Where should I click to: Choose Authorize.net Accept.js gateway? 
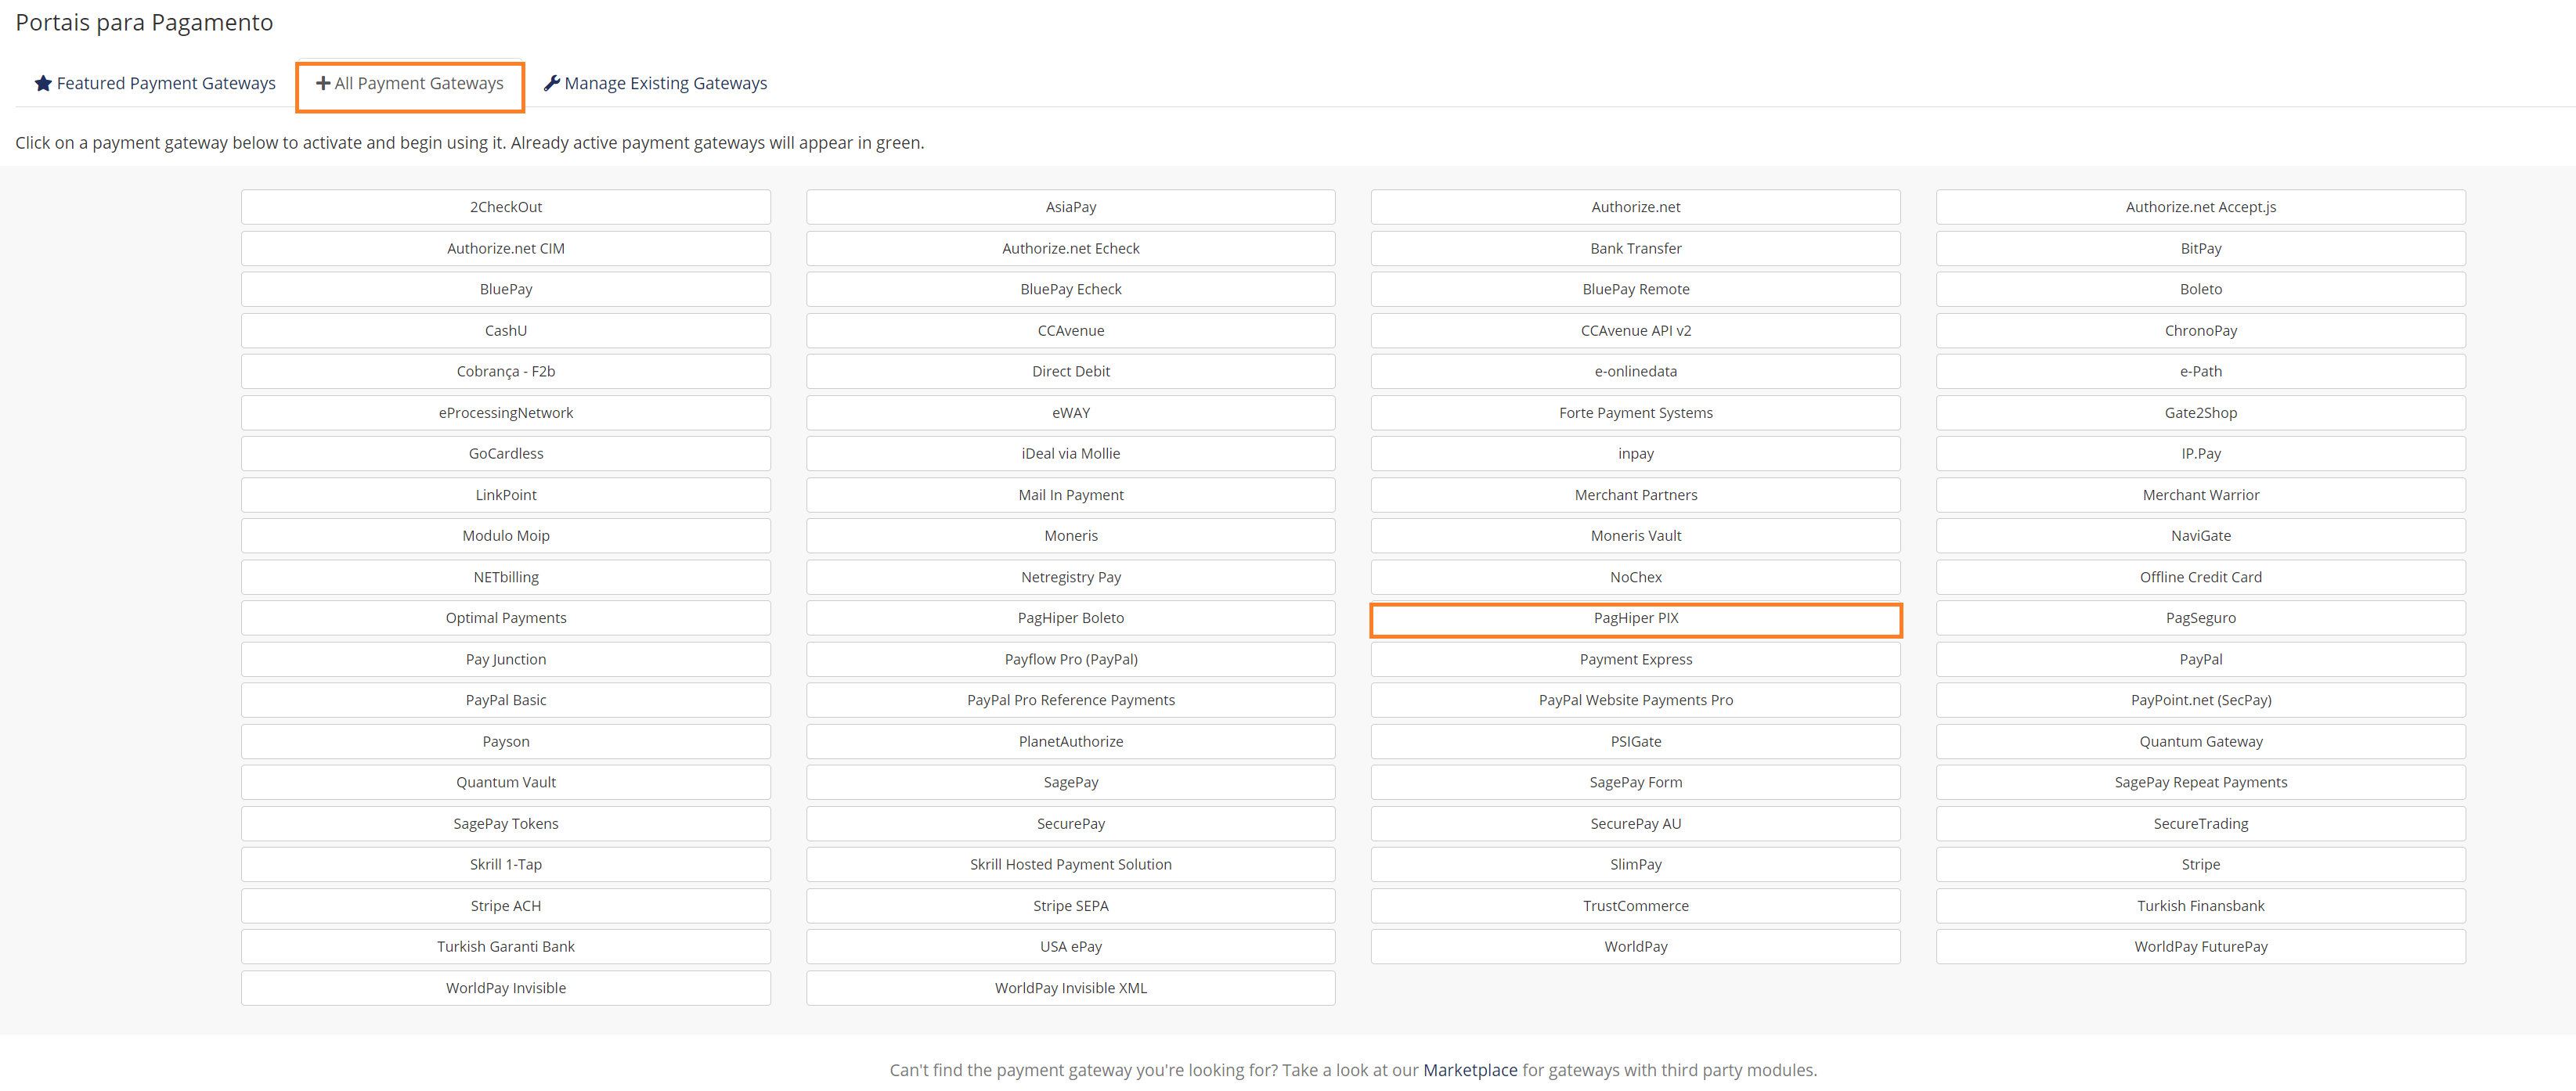(2201, 207)
